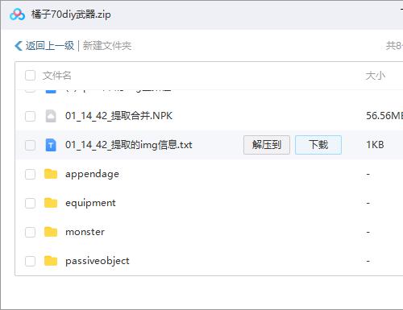This screenshot has height=310, width=403.
Task: Tick the monster folder checkbox
Action: 30,232
